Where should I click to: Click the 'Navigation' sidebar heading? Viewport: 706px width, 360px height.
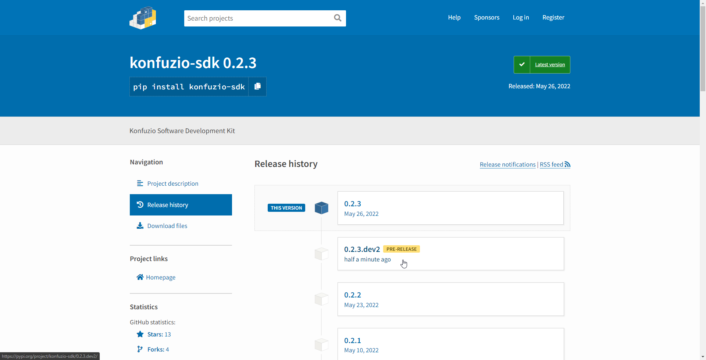click(146, 162)
